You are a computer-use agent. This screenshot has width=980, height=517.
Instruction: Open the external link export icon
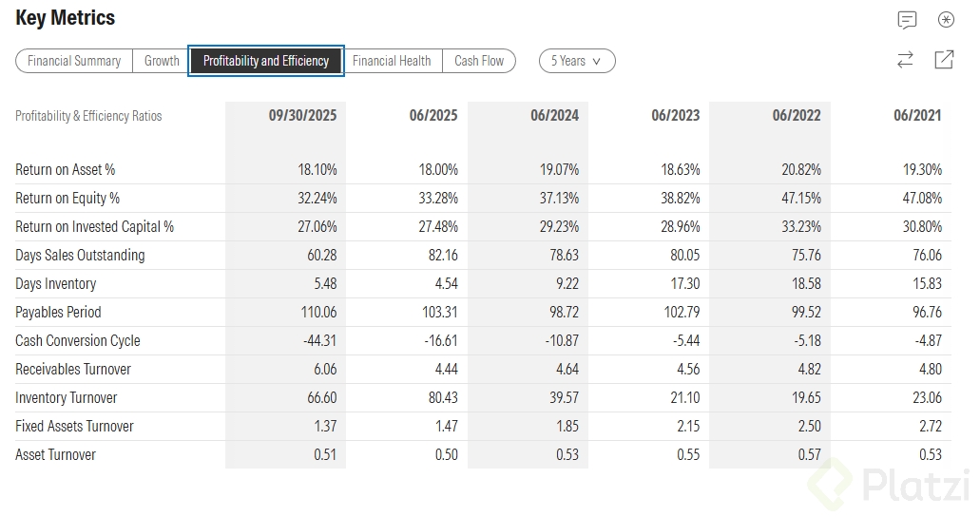tap(944, 60)
